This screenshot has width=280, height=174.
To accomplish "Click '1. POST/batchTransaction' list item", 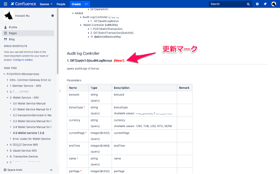I will coord(106,29).
